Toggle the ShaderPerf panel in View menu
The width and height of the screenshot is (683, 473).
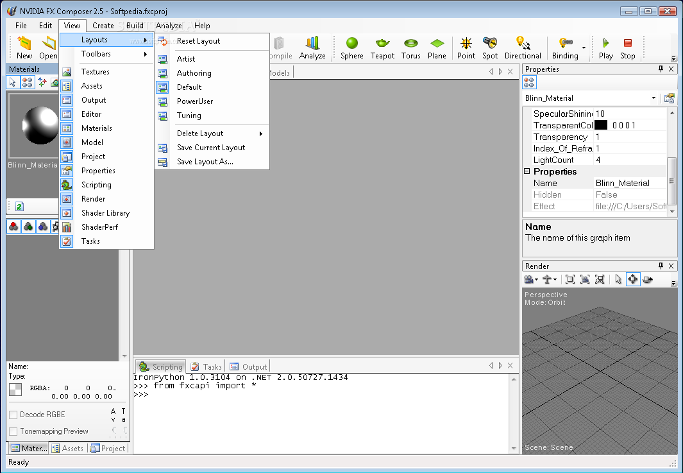pos(106,227)
